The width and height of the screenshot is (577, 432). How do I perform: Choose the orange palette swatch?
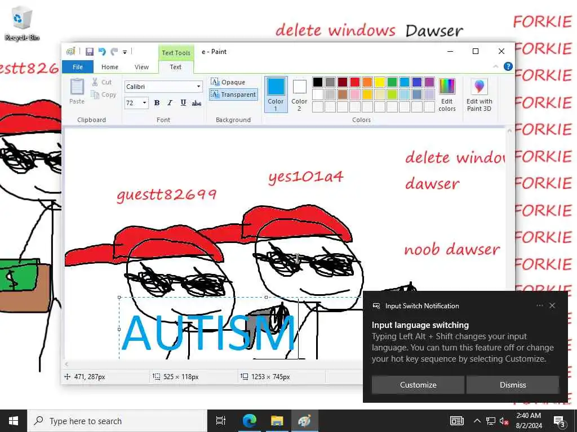point(367,82)
